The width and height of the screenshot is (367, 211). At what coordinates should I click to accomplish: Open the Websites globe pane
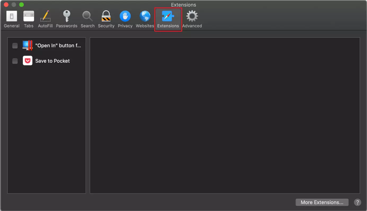pos(145,19)
